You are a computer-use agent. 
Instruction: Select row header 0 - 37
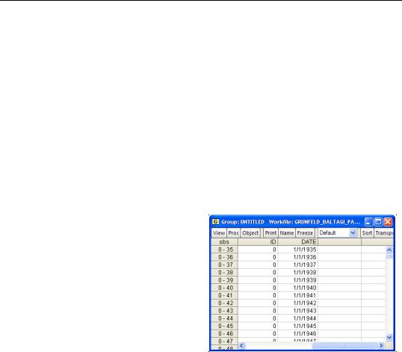(224, 265)
